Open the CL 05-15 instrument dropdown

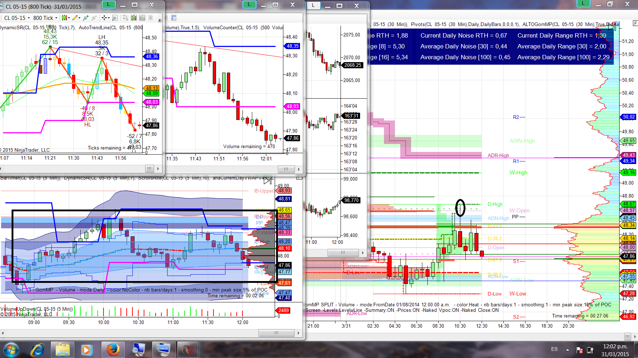[17, 18]
